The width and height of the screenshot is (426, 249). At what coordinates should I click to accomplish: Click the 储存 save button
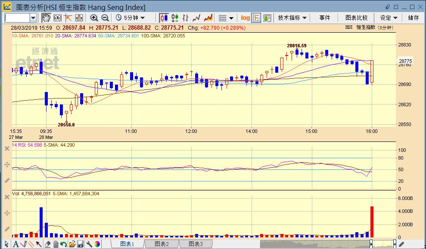(414, 18)
